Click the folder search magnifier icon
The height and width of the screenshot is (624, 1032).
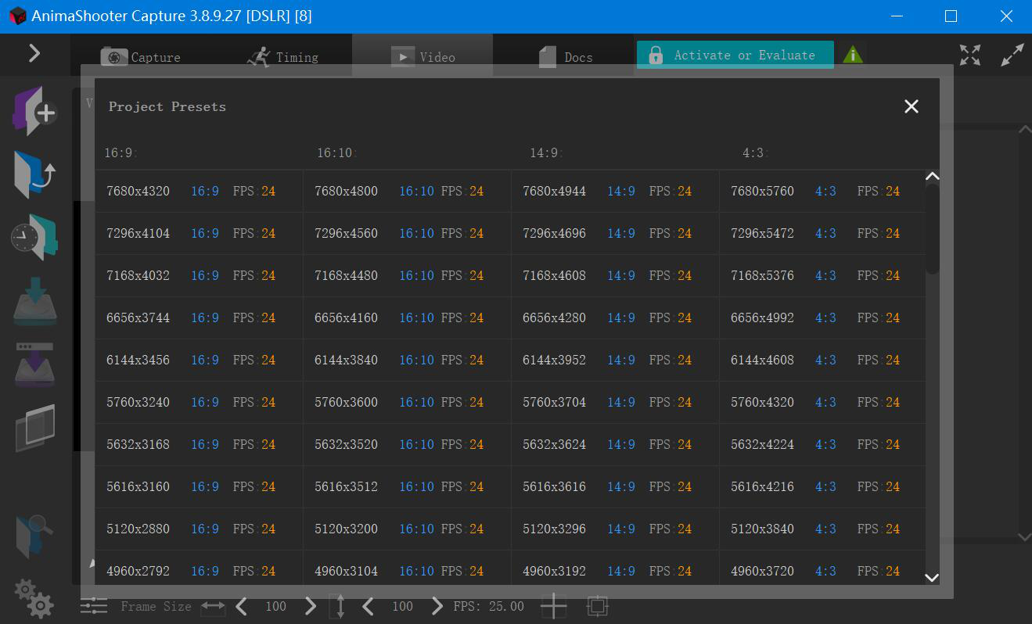click(x=34, y=536)
